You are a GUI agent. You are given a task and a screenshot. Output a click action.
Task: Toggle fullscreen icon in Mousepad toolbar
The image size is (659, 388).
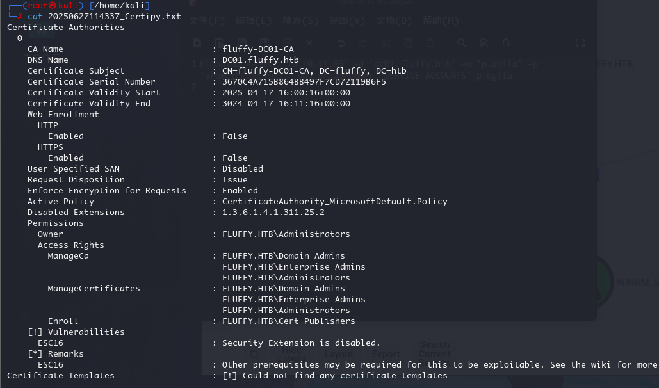[580, 43]
